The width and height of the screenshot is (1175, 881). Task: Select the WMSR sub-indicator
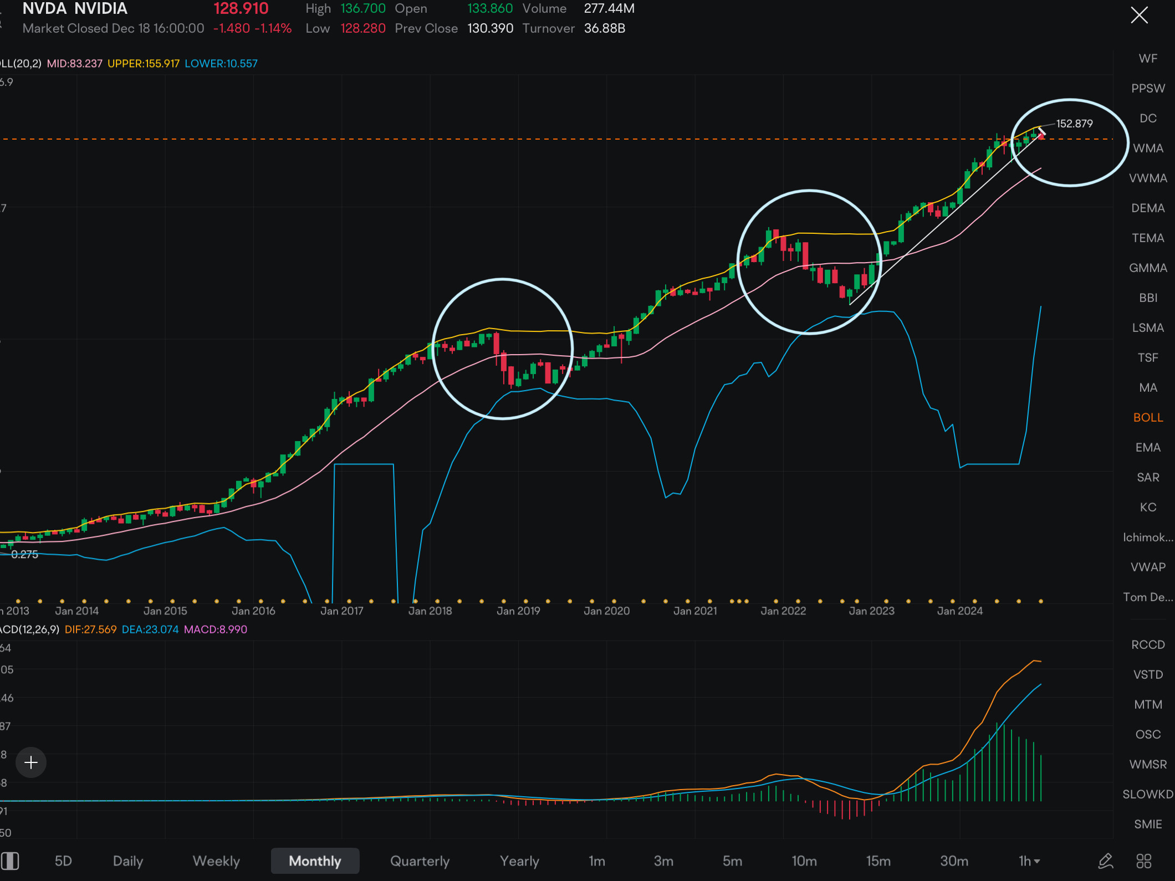coord(1148,764)
